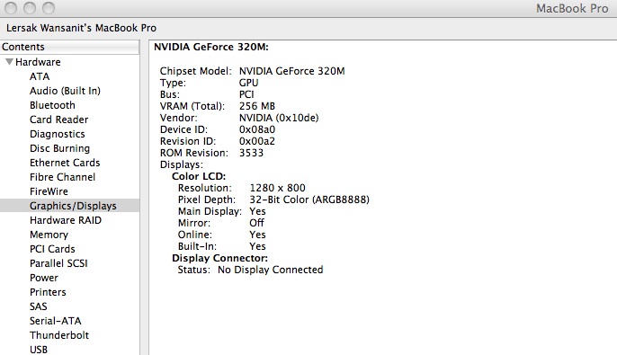Zoom the window with the third titlebar button

(49, 7)
